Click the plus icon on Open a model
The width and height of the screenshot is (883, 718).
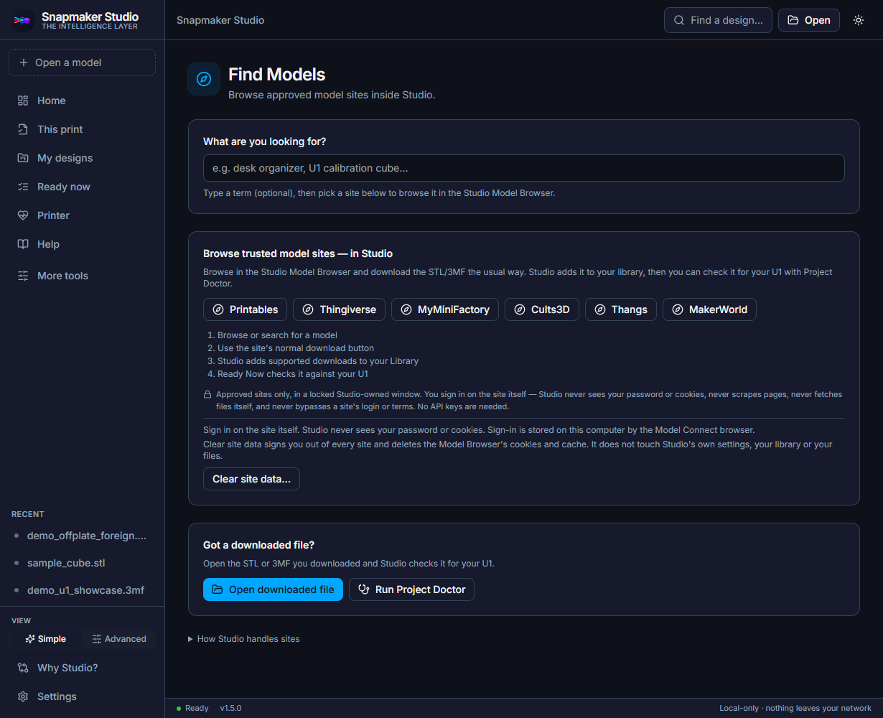point(24,62)
